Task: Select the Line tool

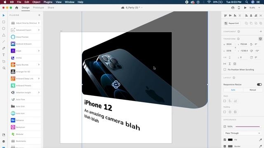Action: click(4, 42)
